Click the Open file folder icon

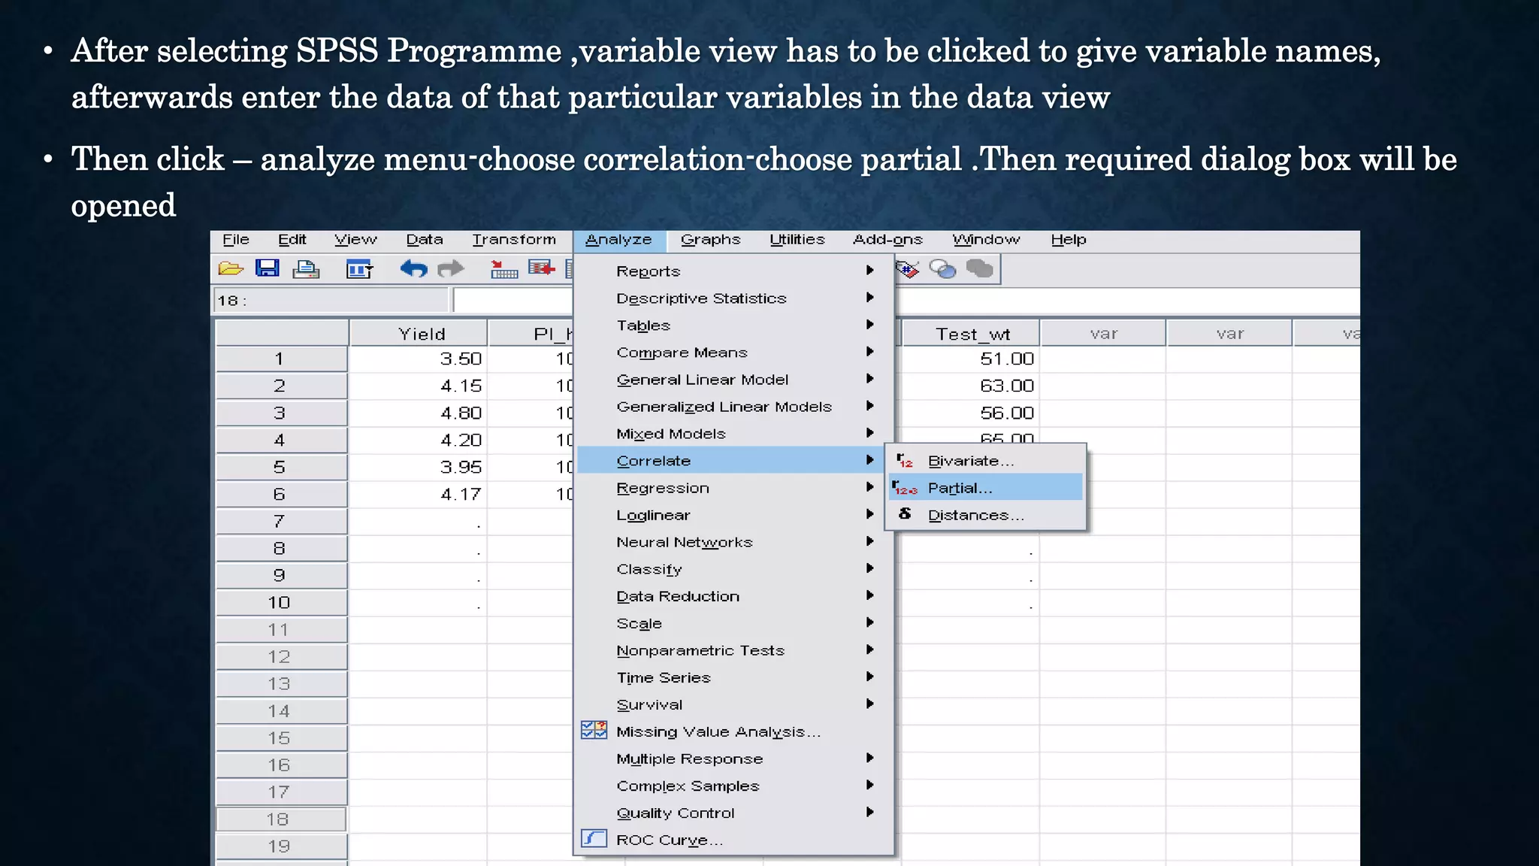click(x=231, y=268)
